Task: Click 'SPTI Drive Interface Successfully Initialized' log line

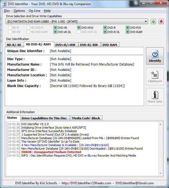Action: click(x=49, y=131)
